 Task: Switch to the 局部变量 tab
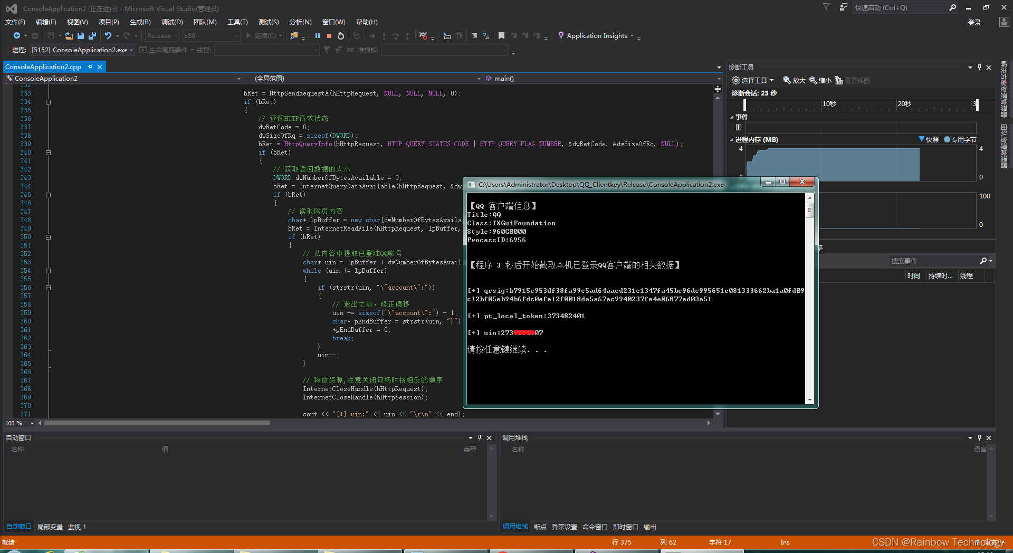click(x=50, y=527)
